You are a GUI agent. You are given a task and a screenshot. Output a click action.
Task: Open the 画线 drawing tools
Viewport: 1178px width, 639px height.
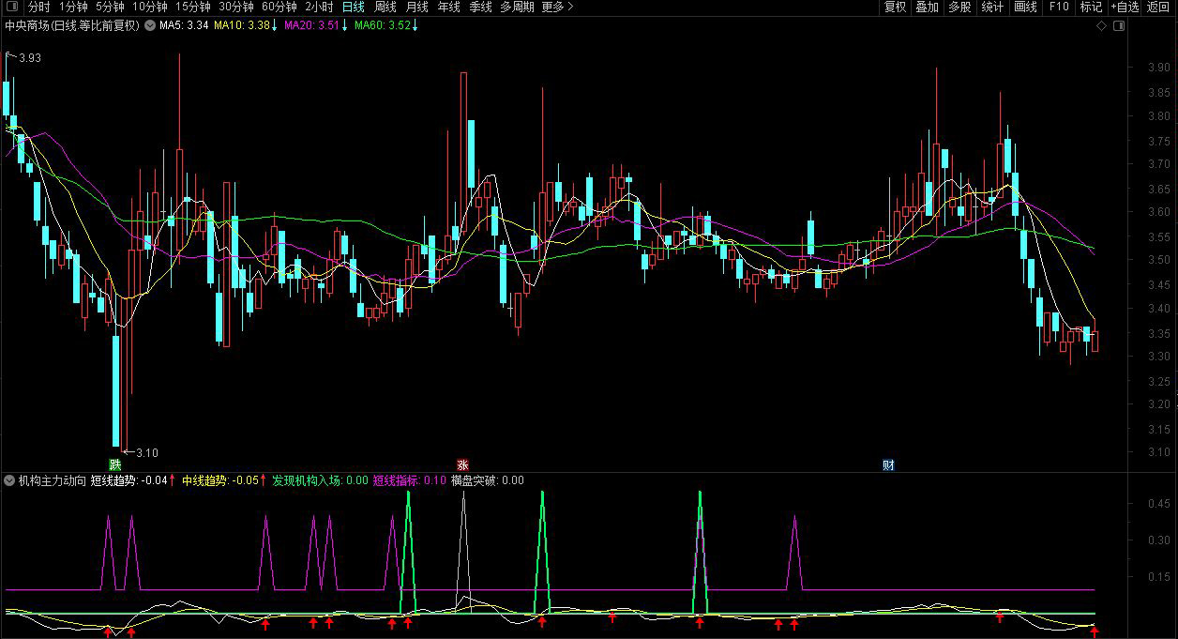(x=1025, y=7)
